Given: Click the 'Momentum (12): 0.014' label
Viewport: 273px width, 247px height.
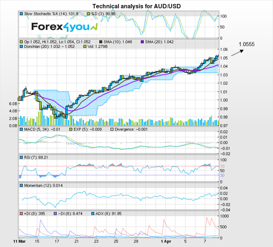Looking at the screenshot, I should click(43, 185).
